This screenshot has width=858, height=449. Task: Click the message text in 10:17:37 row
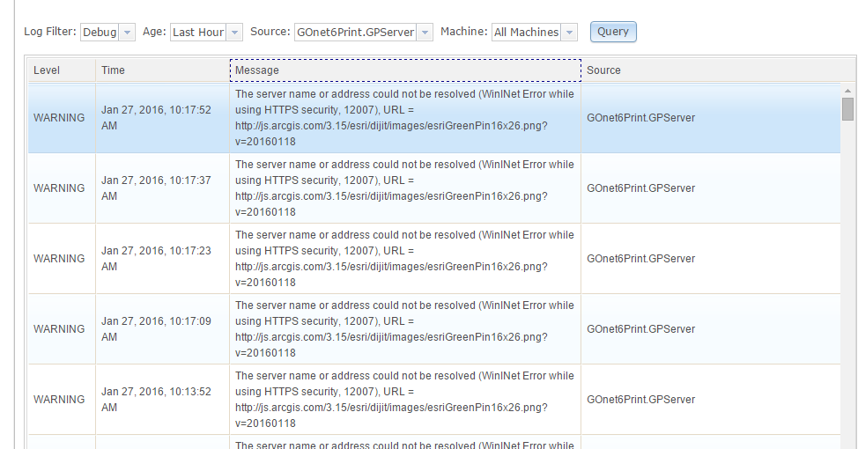tap(405, 188)
